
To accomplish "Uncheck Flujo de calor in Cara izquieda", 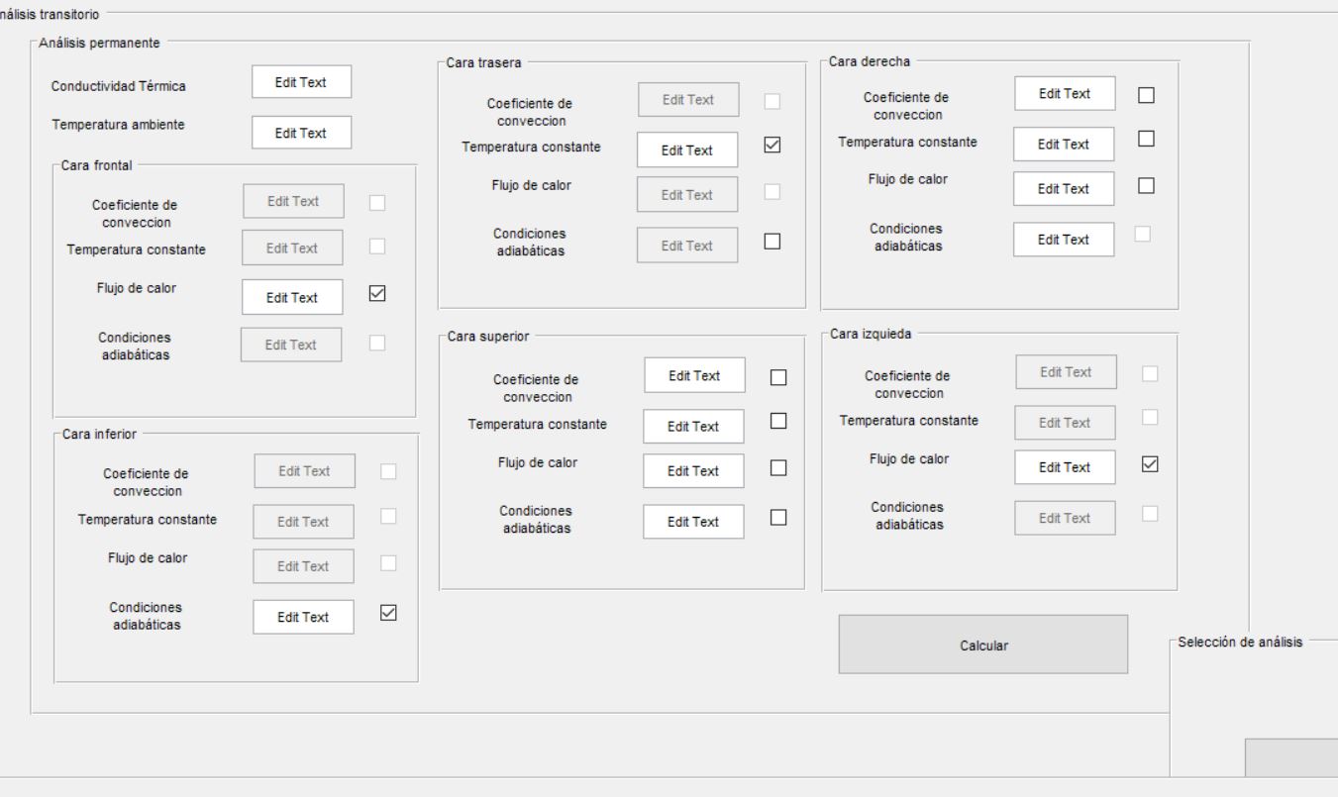I will [1150, 463].
